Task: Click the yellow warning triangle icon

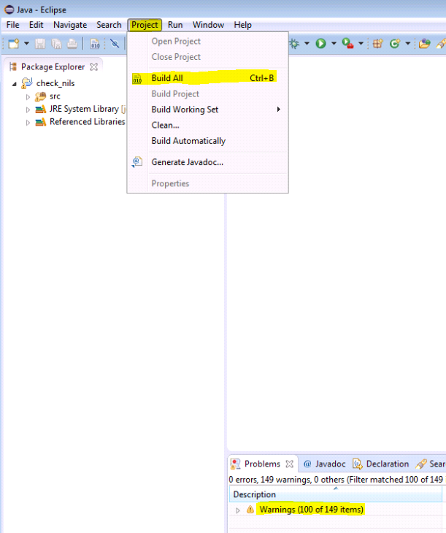Action: [x=250, y=509]
